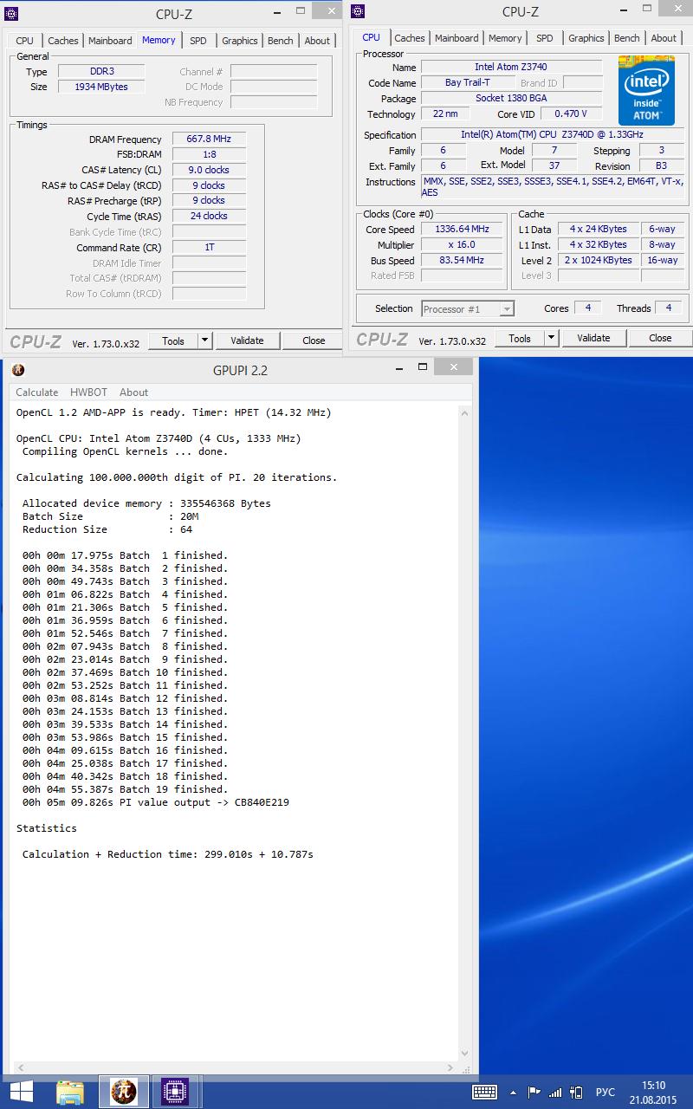Show hidden tray icons arrow
The width and height of the screenshot is (693, 1109).
click(513, 1093)
